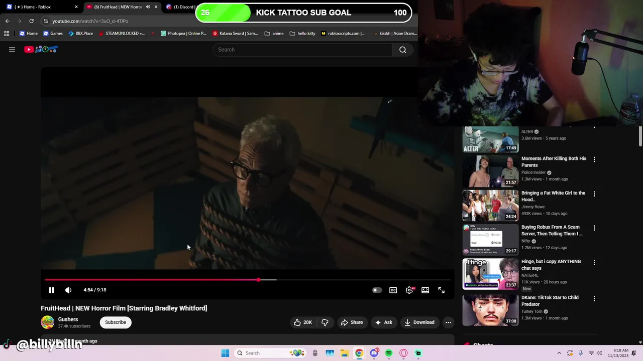Open the Windows Start menu
The width and height of the screenshot is (643, 361).
225,353
